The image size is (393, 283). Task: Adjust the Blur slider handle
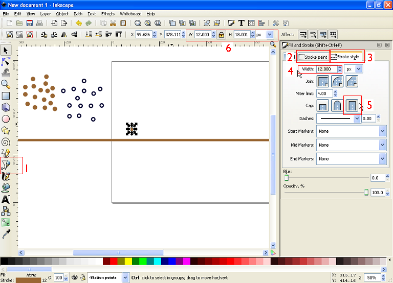[x=286, y=178]
